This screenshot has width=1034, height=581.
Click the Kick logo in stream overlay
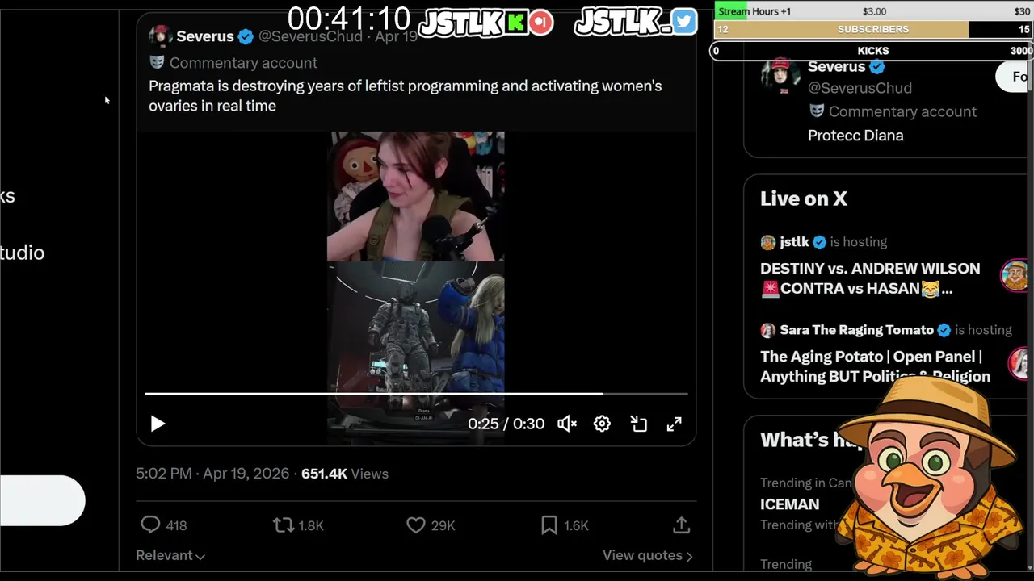pyautogui.click(x=515, y=23)
